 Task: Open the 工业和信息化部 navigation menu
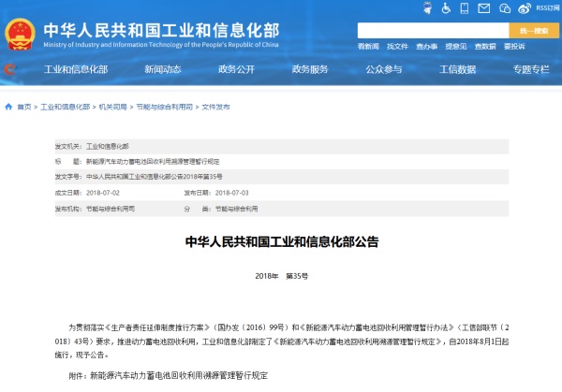click(x=74, y=69)
